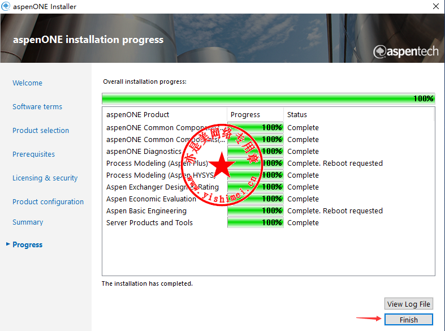This screenshot has height=331, width=445.
Task: Select the Summary step
Action: 28,222
